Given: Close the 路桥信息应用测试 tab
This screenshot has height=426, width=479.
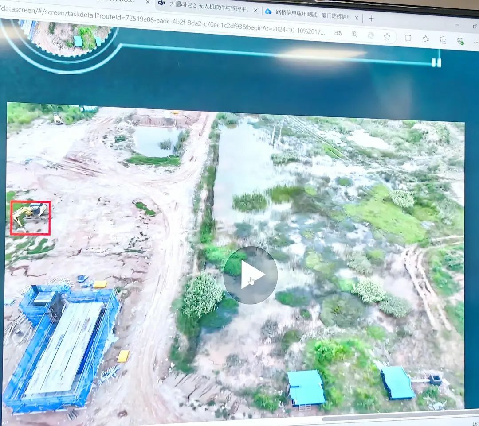Looking at the screenshot, I should click(x=357, y=18).
